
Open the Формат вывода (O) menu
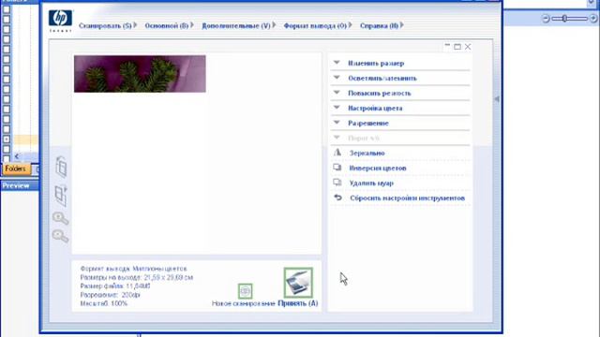[x=318, y=25]
